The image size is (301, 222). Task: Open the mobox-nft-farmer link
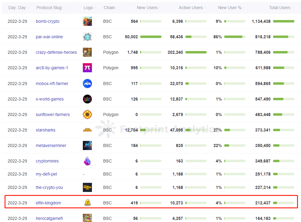point(52,84)
